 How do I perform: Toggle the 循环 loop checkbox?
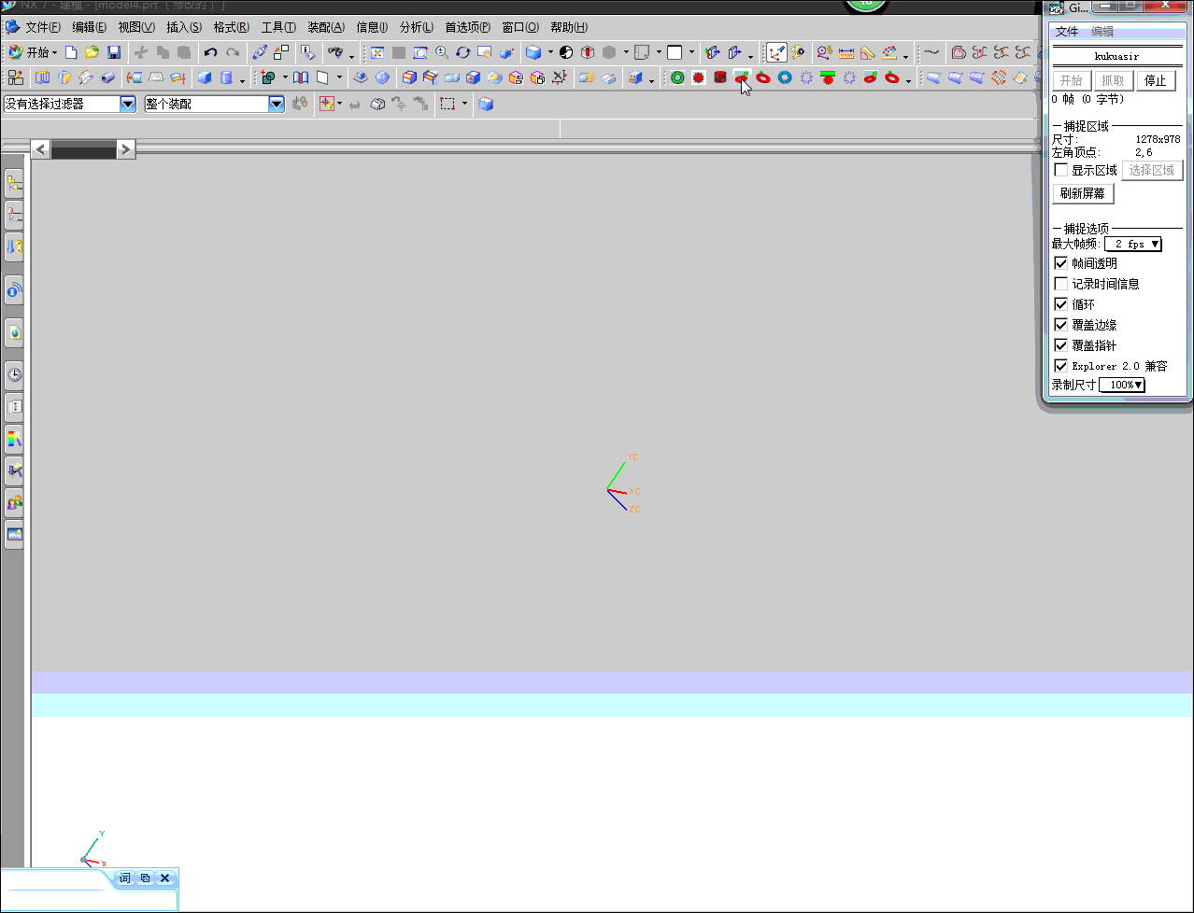pyautogui.click(x=1061, y=304)
